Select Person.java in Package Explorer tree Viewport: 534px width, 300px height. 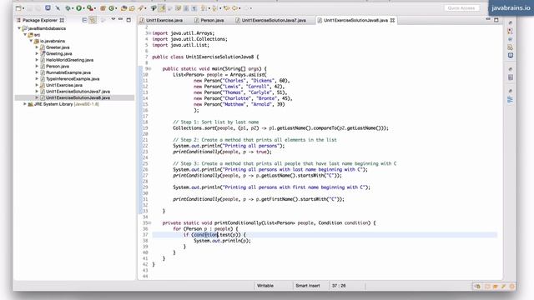point(58,67)
